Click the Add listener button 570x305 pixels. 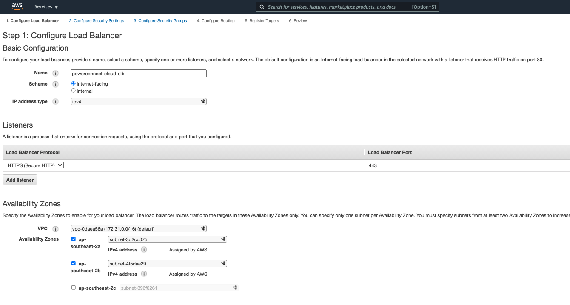click(20, 180)
